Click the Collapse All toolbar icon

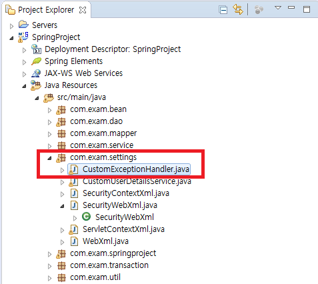point(223,10)
